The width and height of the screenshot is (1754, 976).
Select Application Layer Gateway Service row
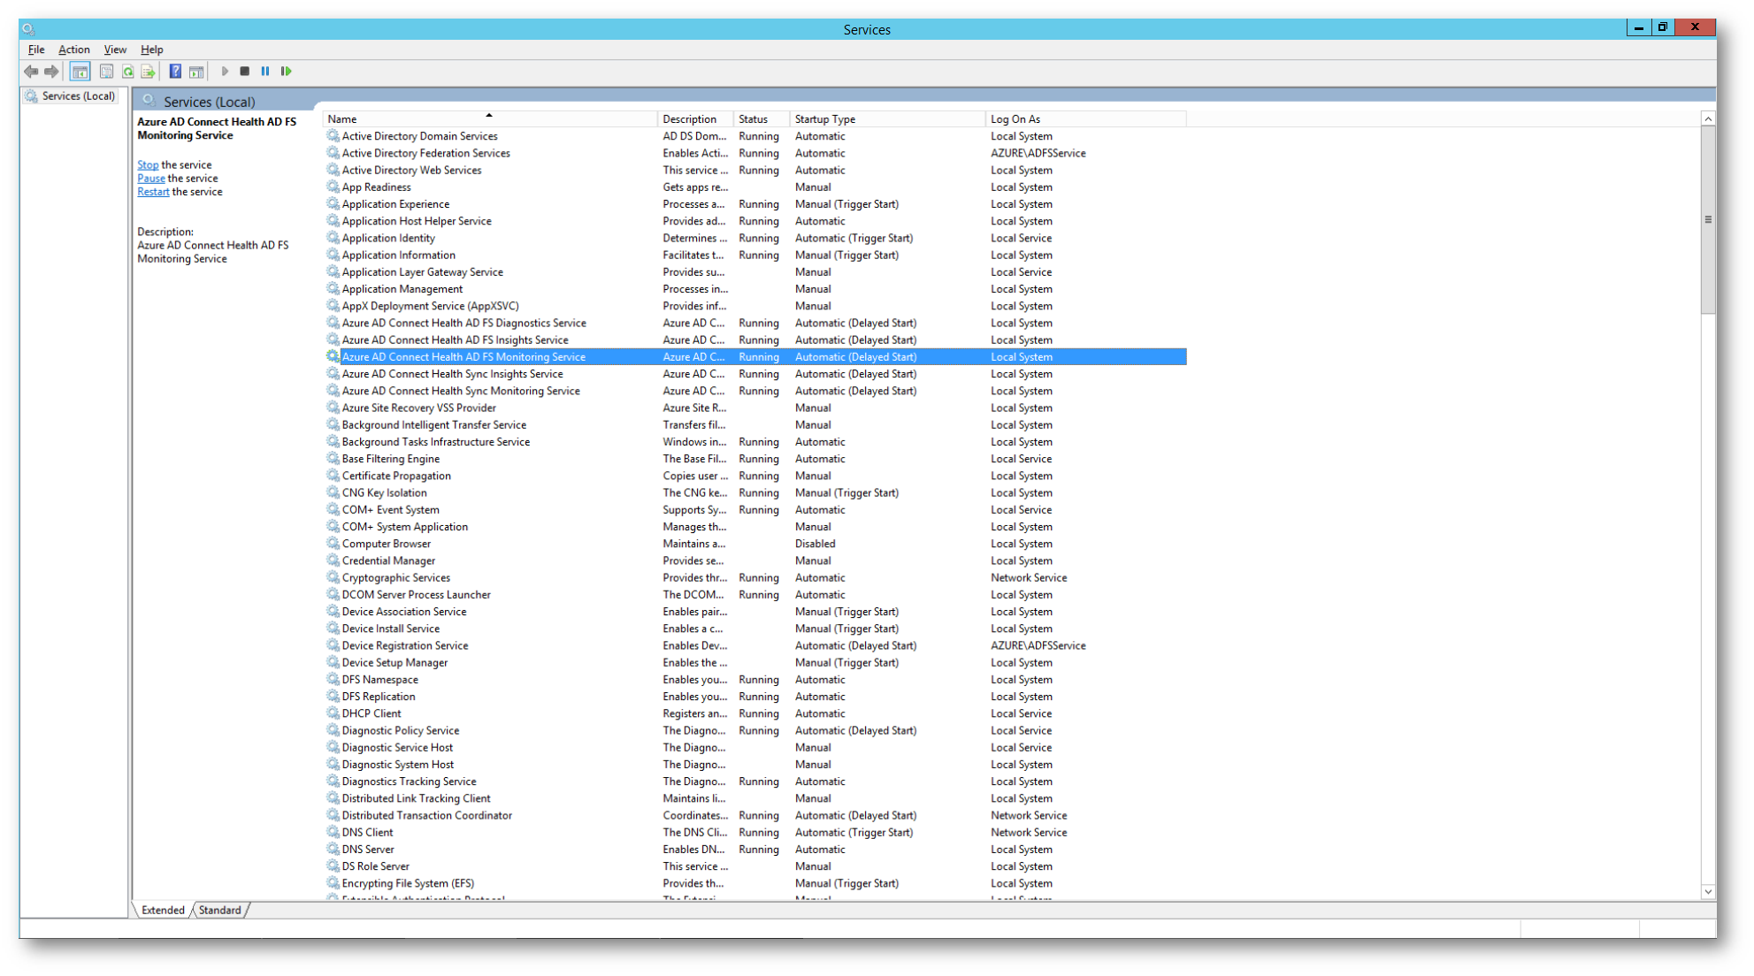click(755, 271)
